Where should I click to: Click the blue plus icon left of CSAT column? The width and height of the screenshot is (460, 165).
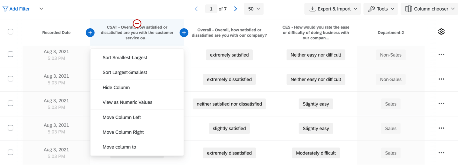click(x=90, y=32)
